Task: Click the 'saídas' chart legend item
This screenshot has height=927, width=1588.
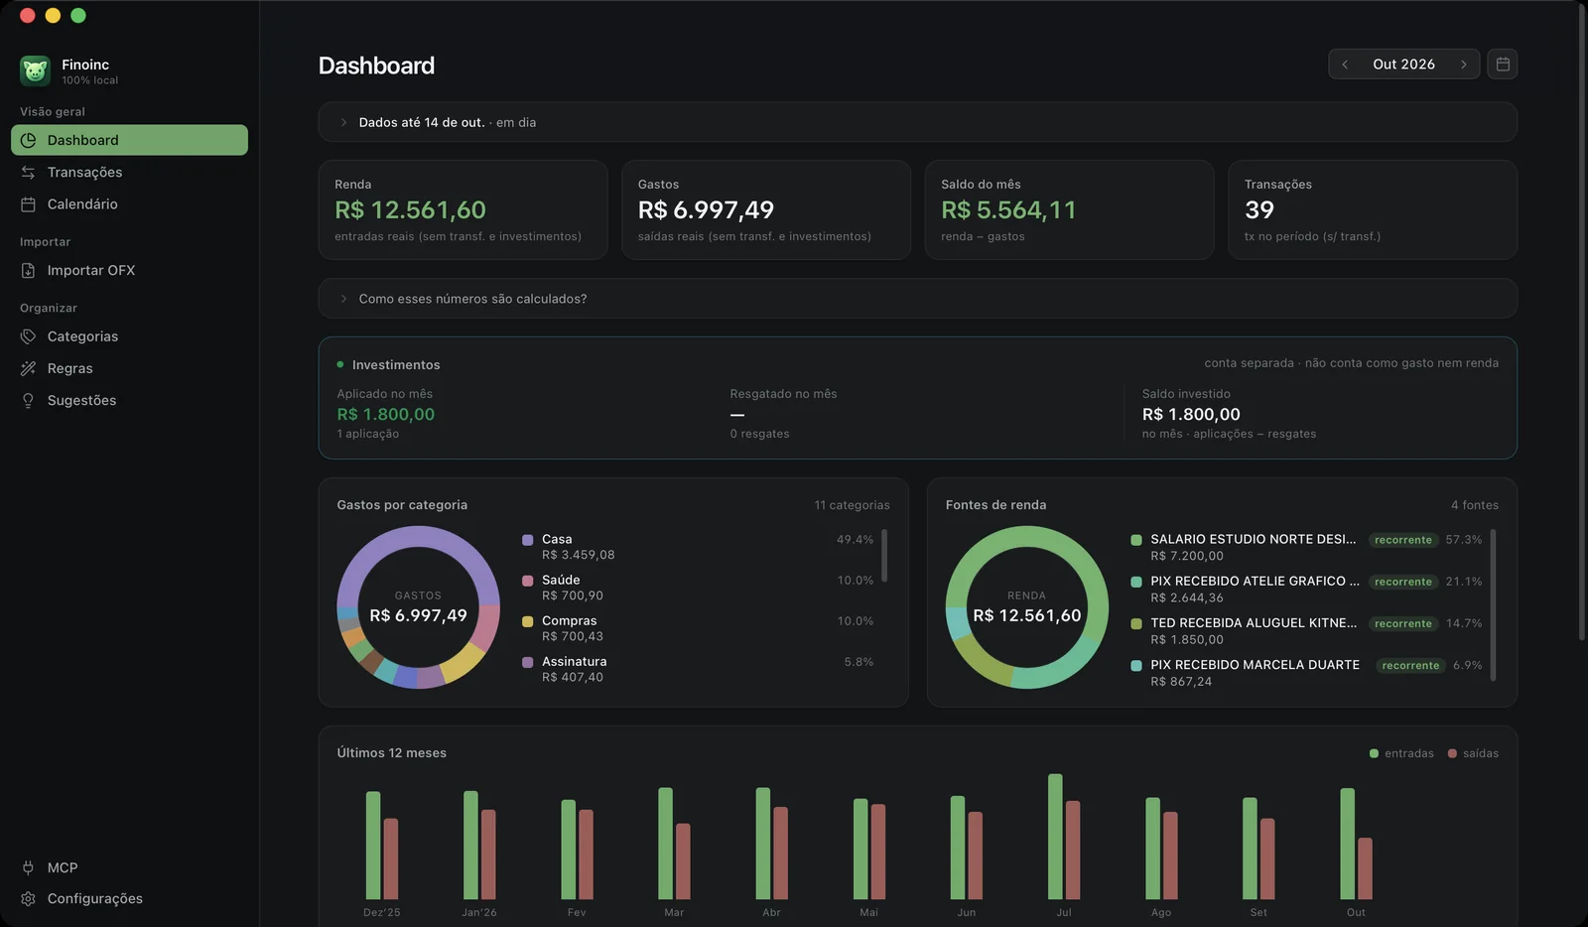Action: (1473, 753)
